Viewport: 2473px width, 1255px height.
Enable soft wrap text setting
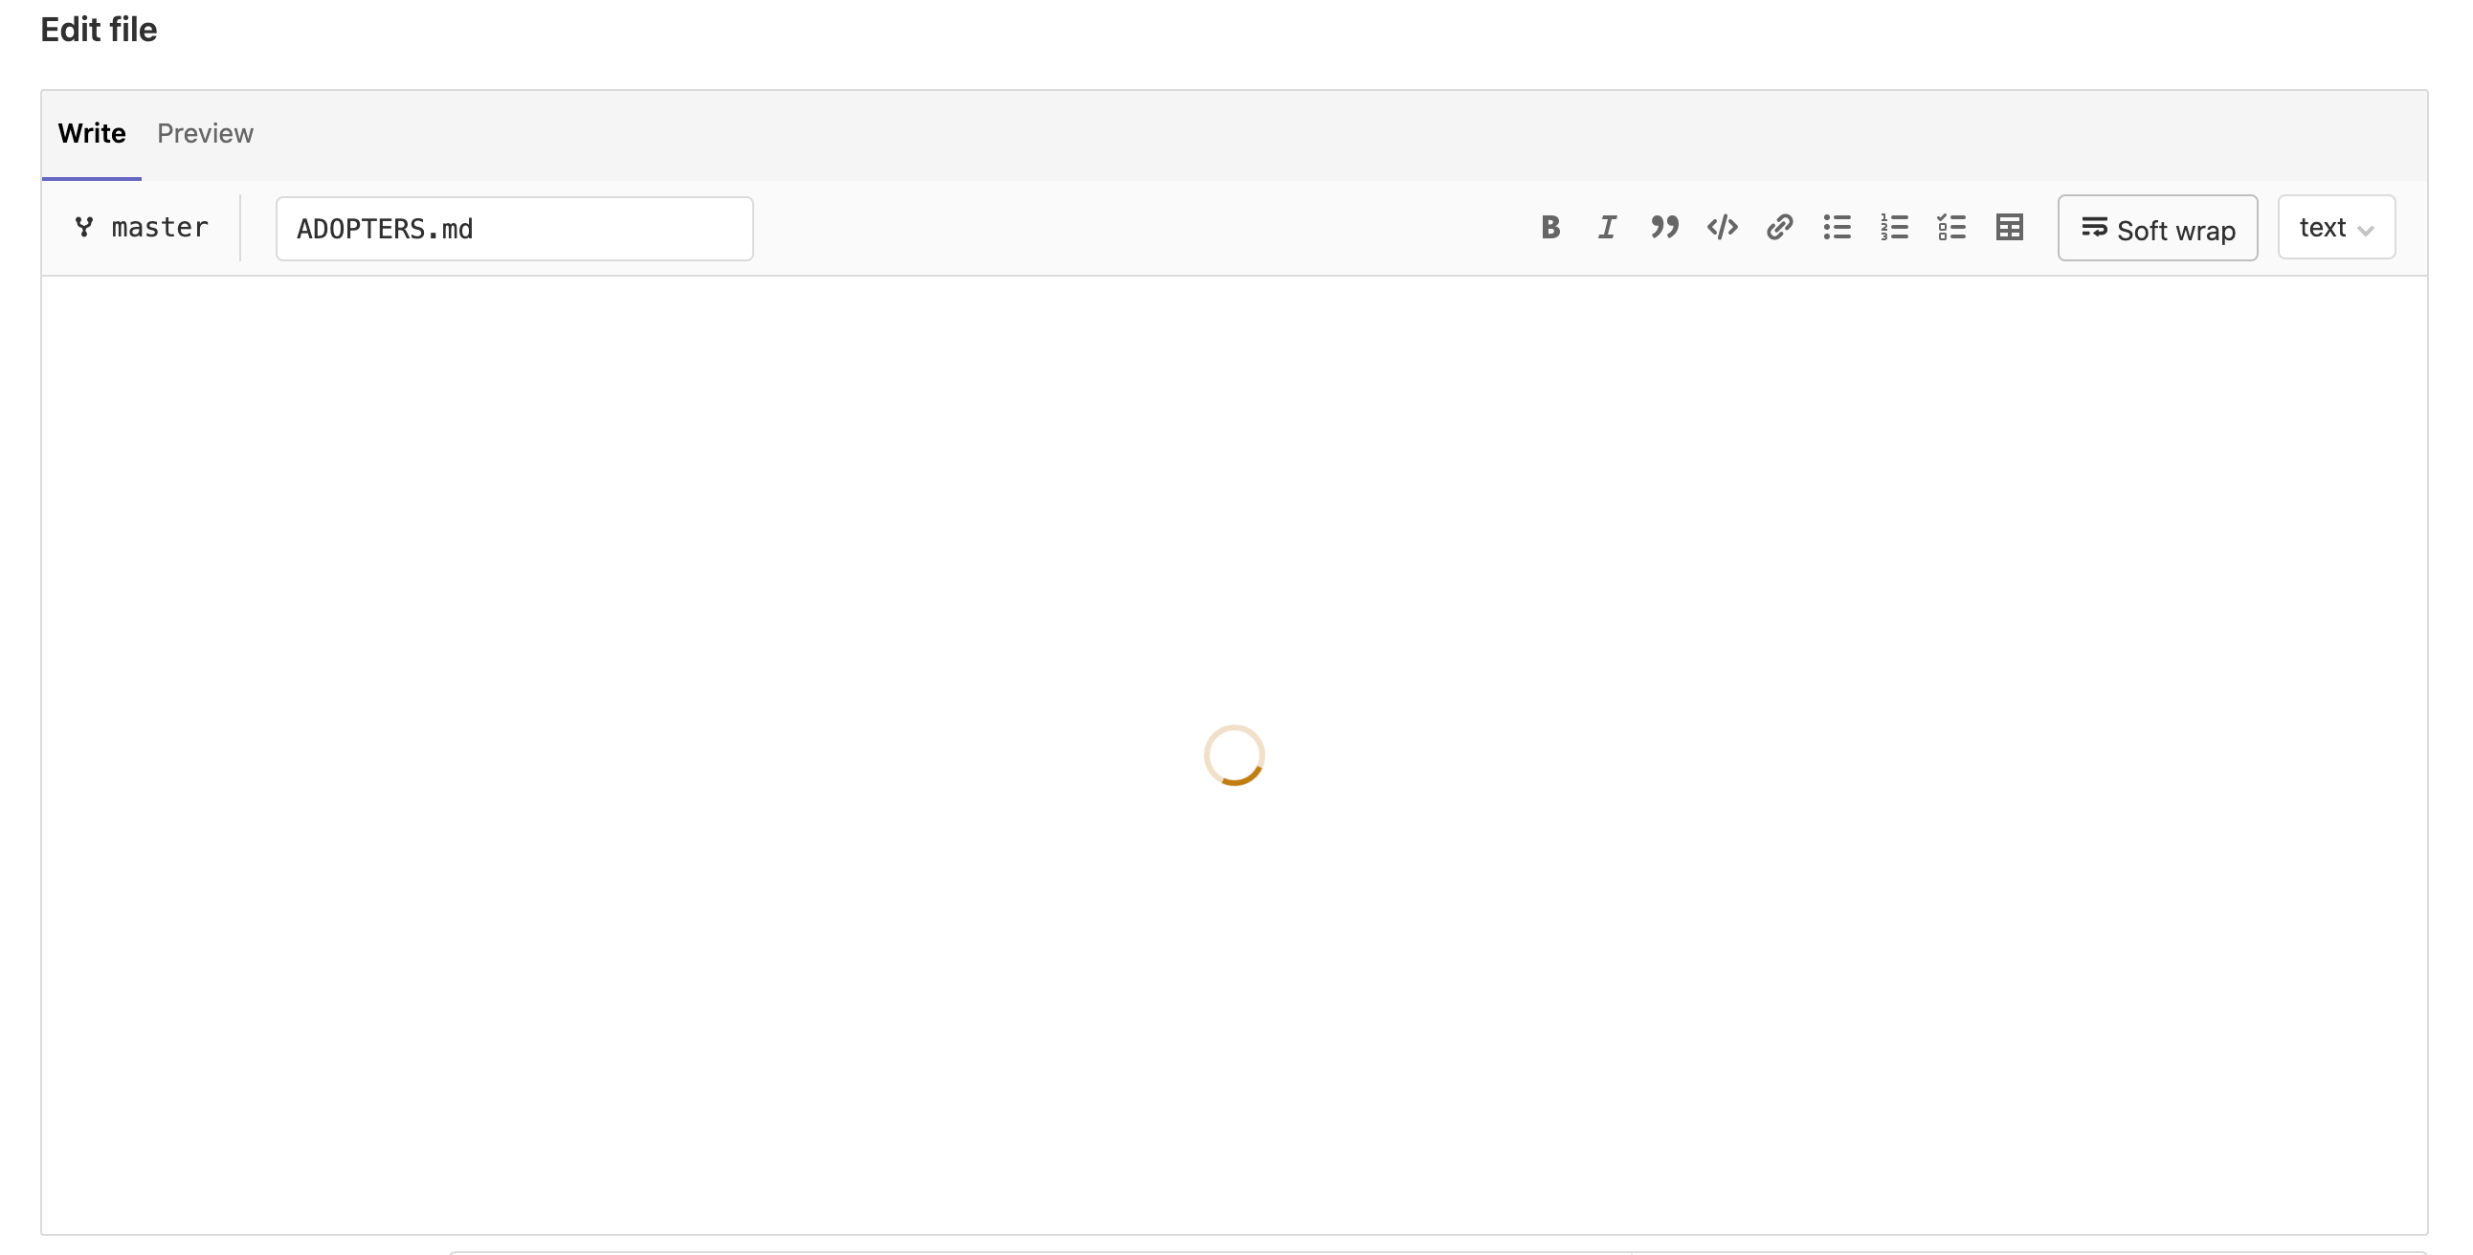[x=2159, y=227]
